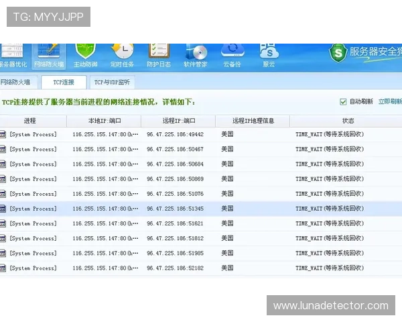402x322 pixels.
Task: Click the 立即刷新 refresh now link
Action: [x=390, y=102]
